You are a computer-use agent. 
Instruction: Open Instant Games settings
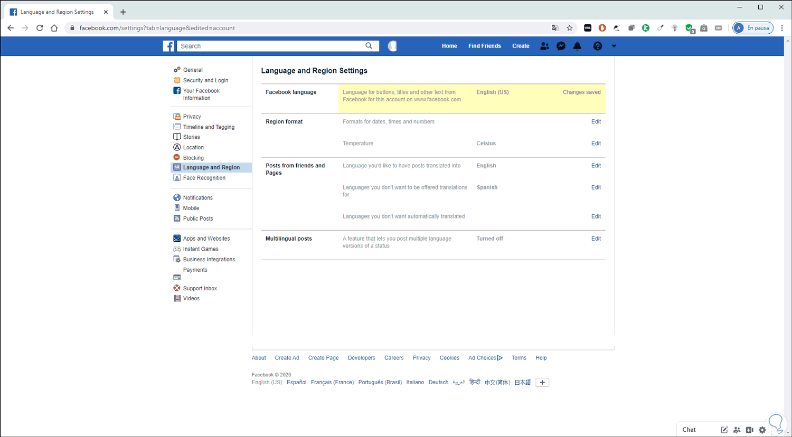click(201, 249)
